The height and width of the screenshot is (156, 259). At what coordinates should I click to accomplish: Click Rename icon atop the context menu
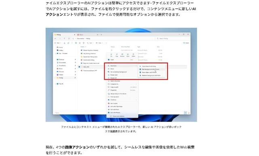[122, 55]
